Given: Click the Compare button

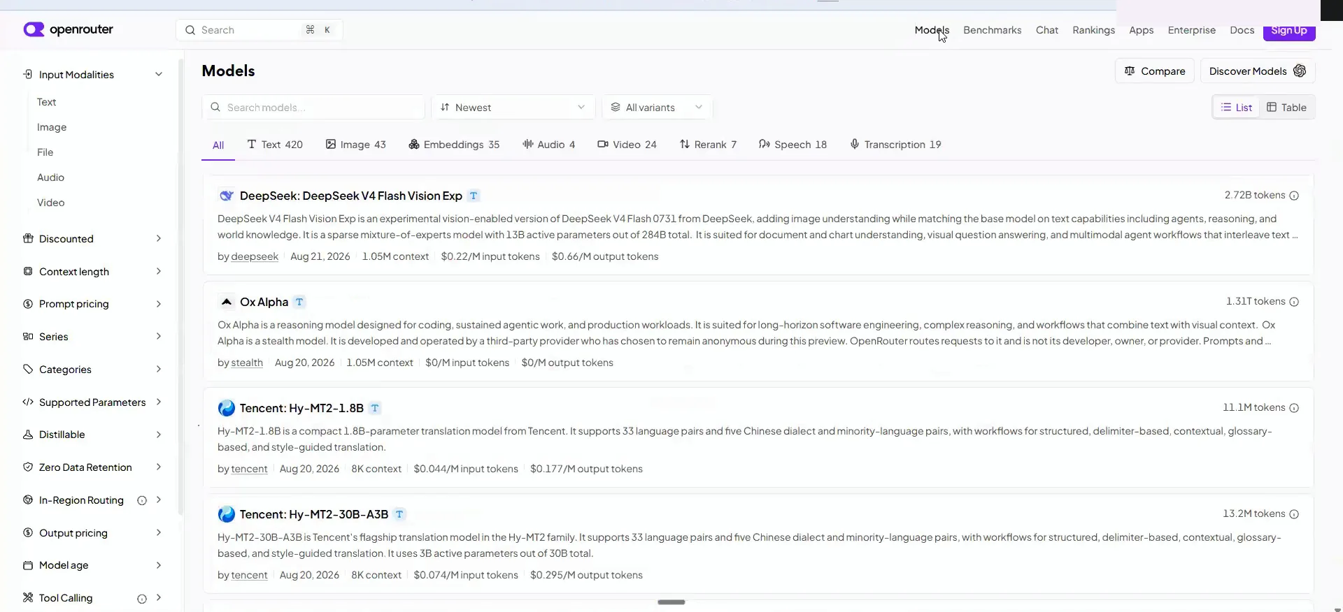Looking at the screenshot, I should (x=1155, y=71).
